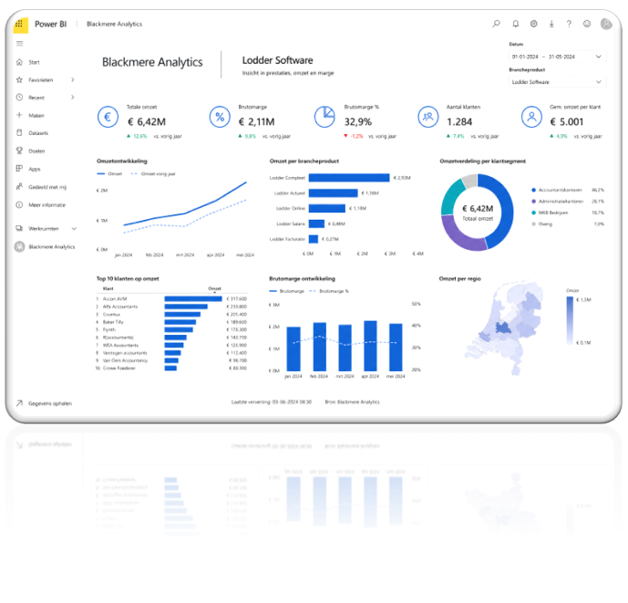The image size is (628, 603).
Task: Click the Brutomarge % value 32,9%
Action: pos(358,121)
